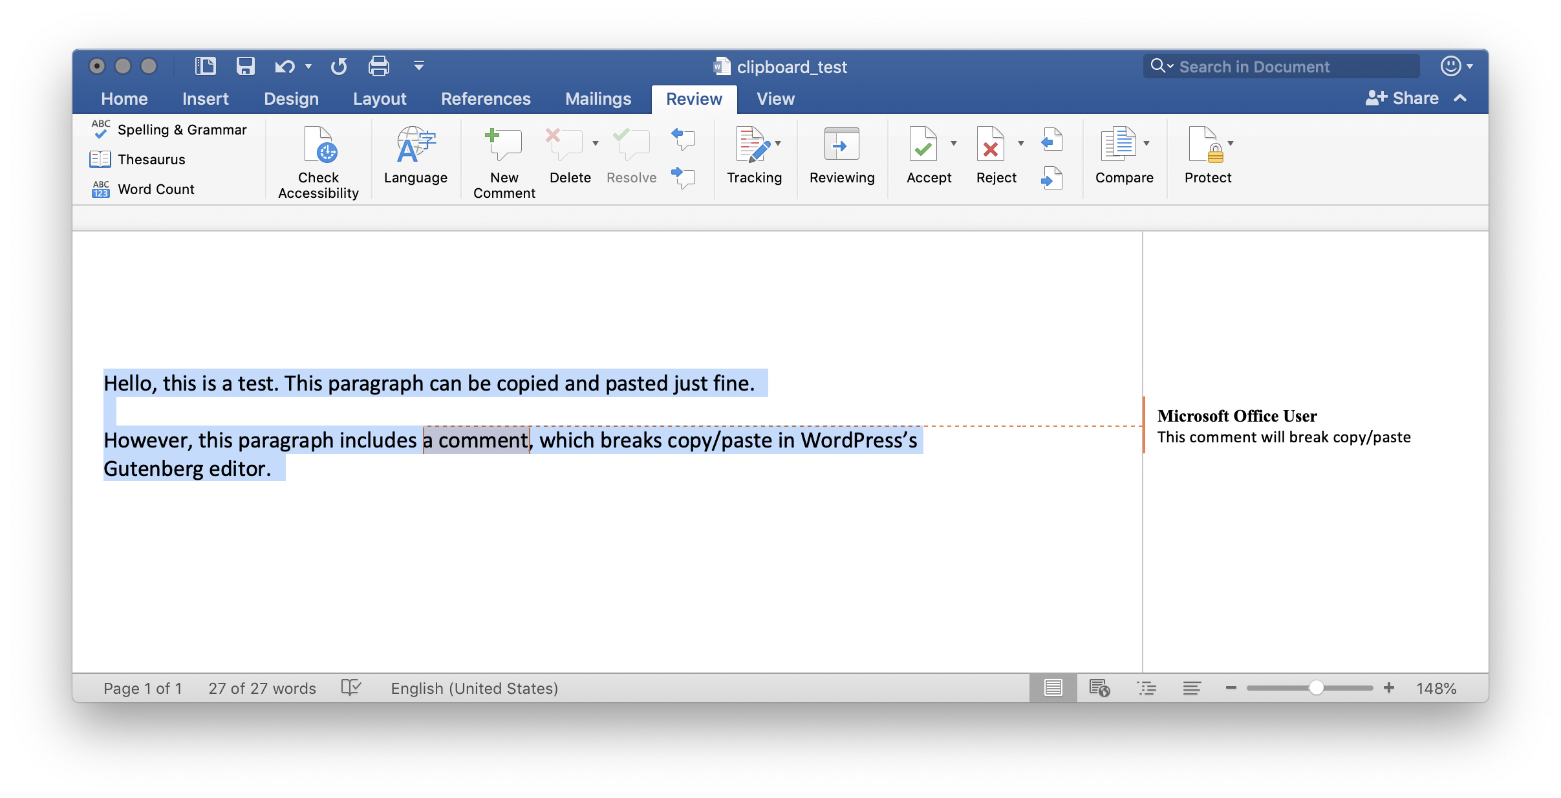Open the Thesaurus pane
The height and width of the screenshot is (798, 1561).
click(151, 159)
